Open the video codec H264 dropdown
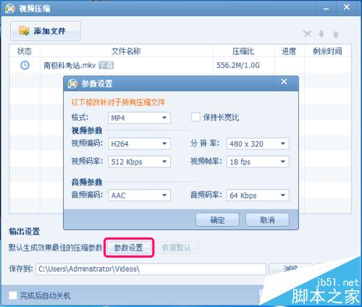Screen dimensions: 362x307 tap(139, 144)
